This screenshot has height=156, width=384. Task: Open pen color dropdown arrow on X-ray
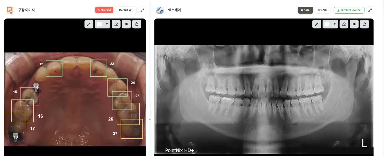click(x=335, y=24)
